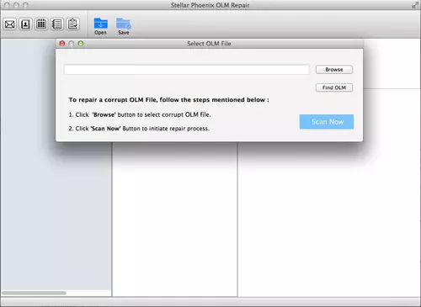Zoom the Select OLM File dialog with the green button
The width and height of the screenshot is (421, 307).
click(81, 44)
